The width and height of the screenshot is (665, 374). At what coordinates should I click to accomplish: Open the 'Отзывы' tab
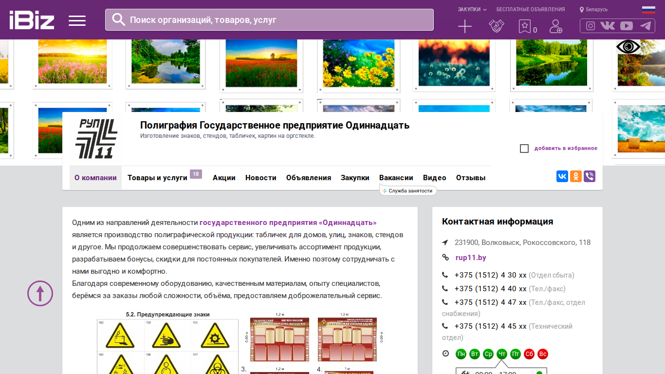click(x=471, y=178)
